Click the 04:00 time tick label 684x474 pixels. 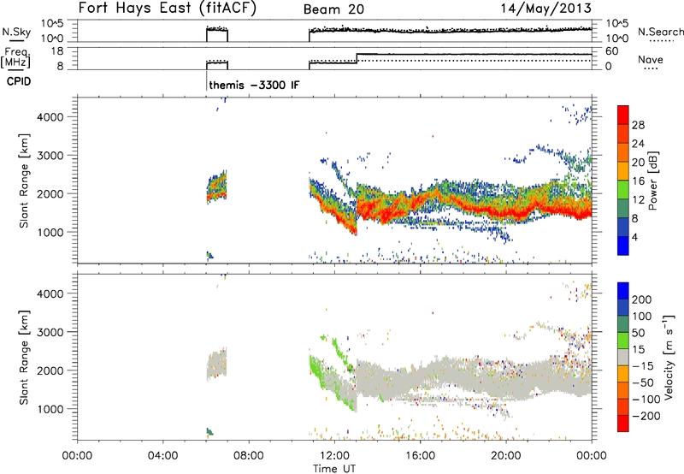162,456
